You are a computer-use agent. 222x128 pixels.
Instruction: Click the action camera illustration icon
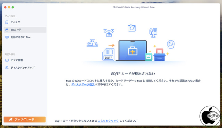click(x=153, y=33)
